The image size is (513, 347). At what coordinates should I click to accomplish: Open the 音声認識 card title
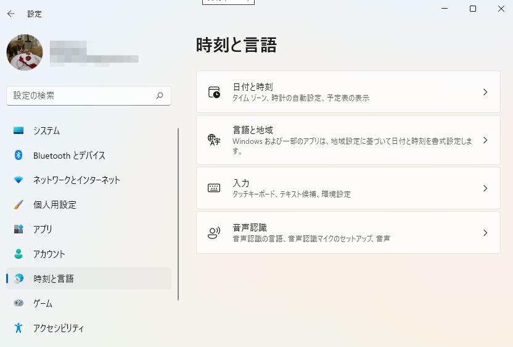click(x=250, y=227)
